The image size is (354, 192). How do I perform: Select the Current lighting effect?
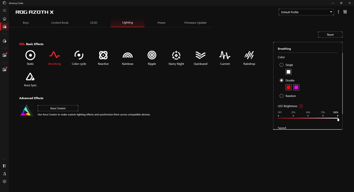225,58
